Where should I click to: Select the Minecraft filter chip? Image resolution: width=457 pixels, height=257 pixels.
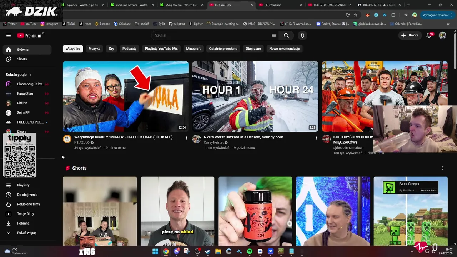pyautogui.click(x=193, y=49)
